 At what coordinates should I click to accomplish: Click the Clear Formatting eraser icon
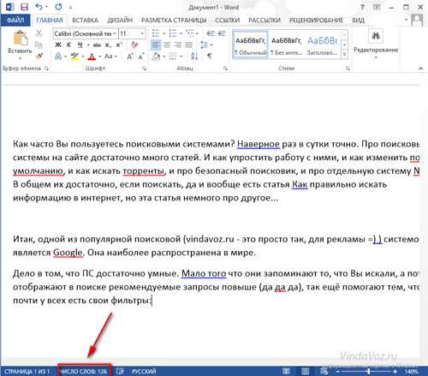pyautogui.click(x=134, y=45)
